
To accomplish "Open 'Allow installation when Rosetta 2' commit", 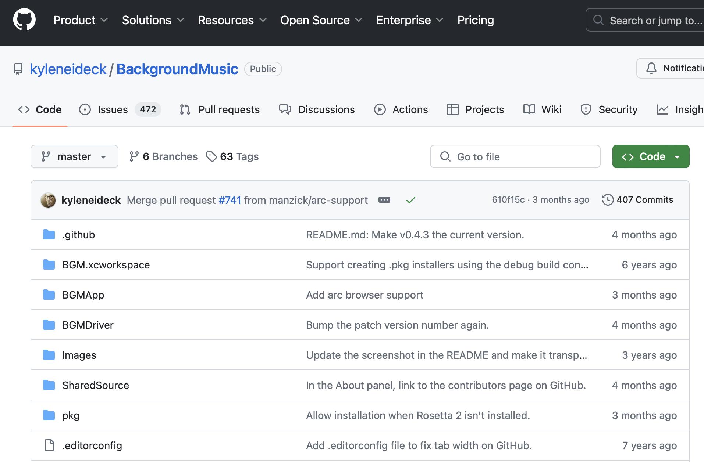I will tap(418, 415).
